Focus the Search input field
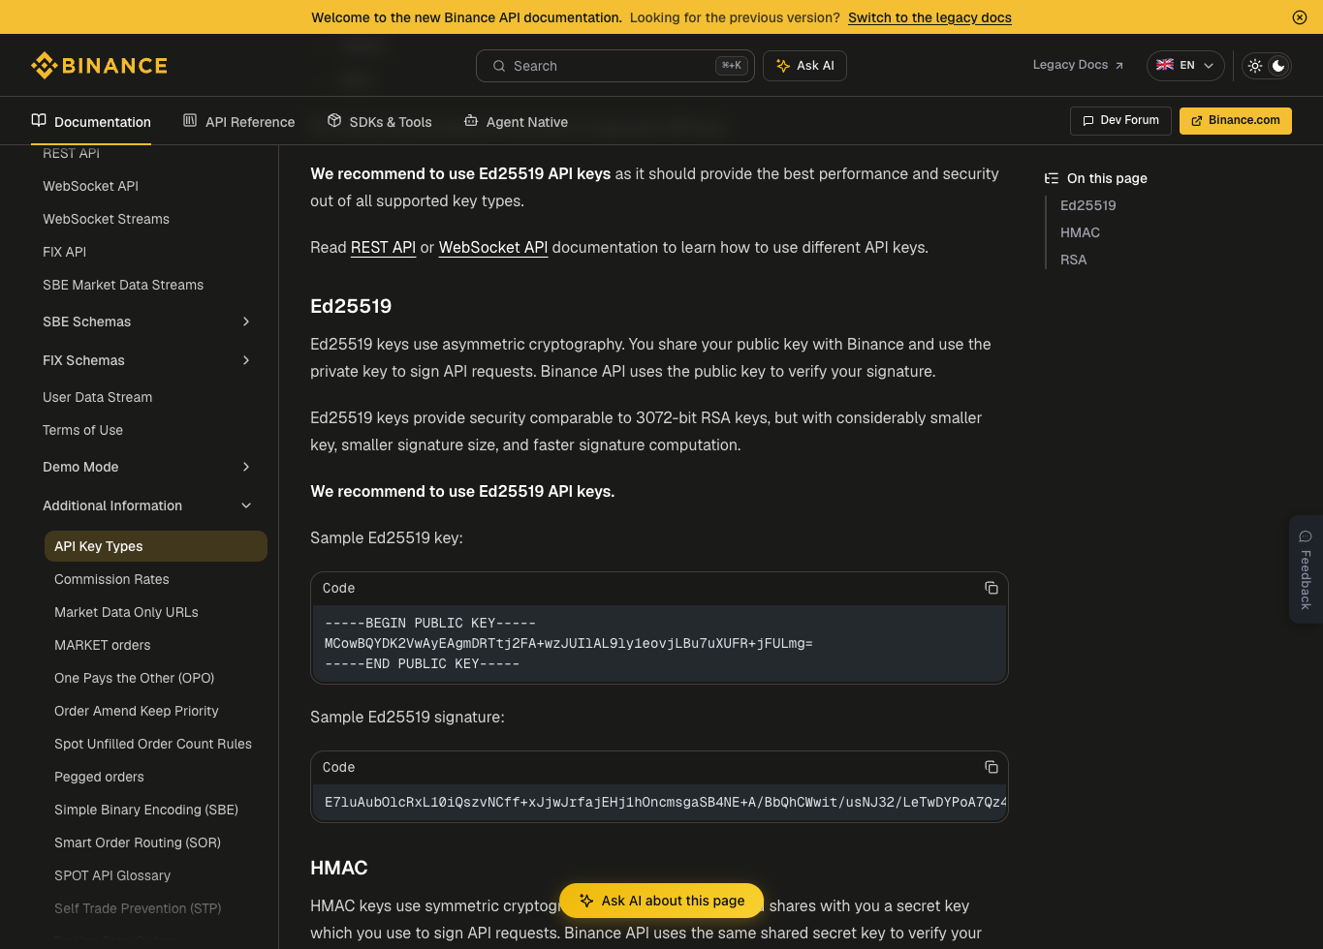 pyautogui.click(x=615, y=66)
